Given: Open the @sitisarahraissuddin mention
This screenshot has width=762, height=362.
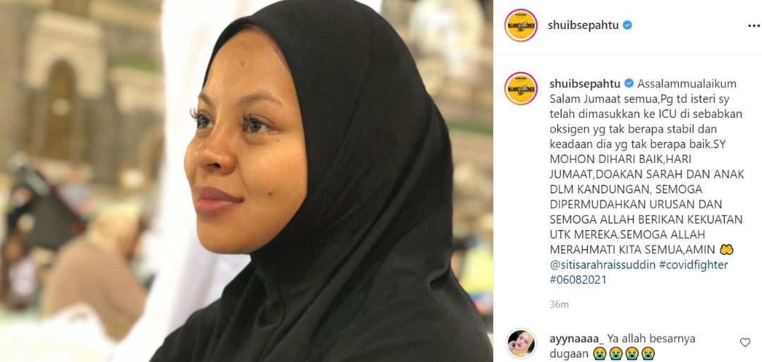Looking at the screenshot, I should (603, 265).
